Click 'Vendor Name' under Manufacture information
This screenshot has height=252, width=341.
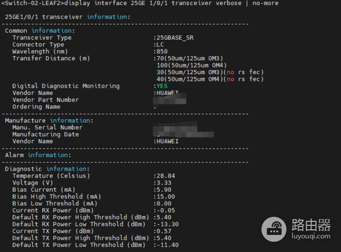32,141
